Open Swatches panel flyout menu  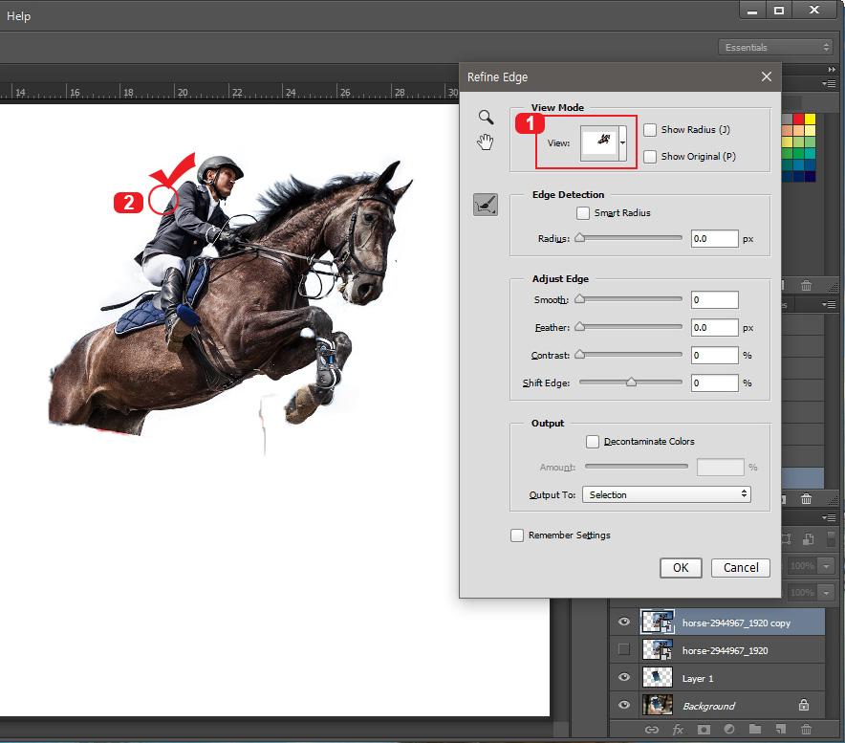pos(830,83)
